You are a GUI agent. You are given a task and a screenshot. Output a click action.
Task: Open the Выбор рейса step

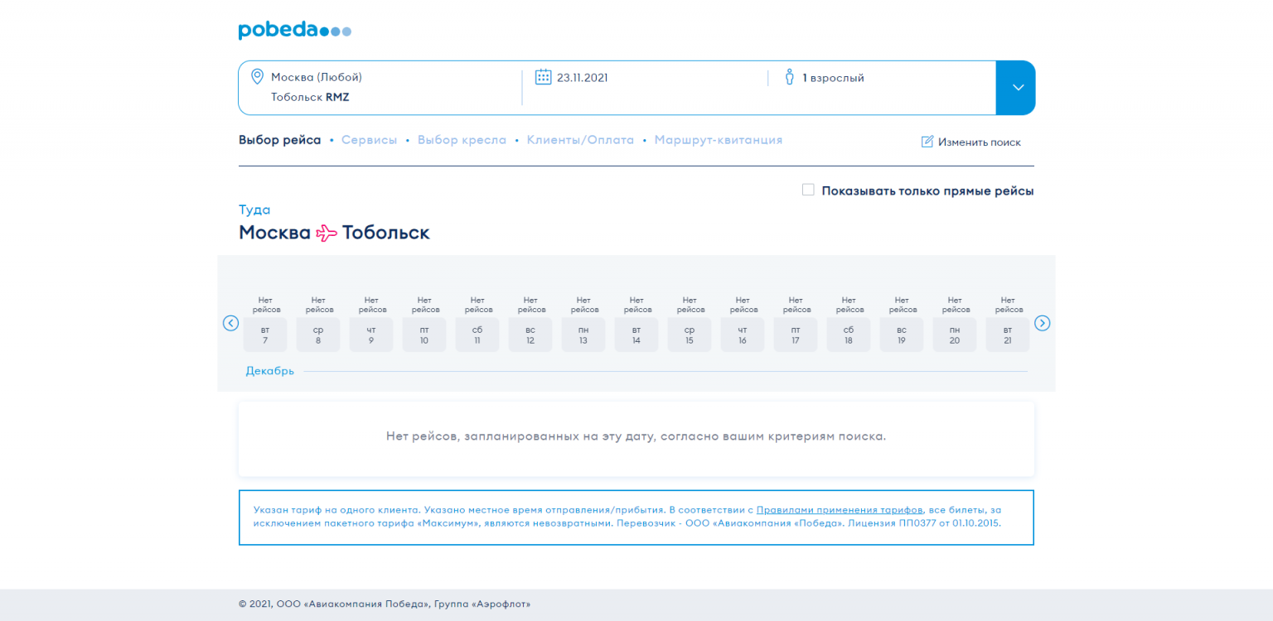pyautogui.click(x=279, y=140)
